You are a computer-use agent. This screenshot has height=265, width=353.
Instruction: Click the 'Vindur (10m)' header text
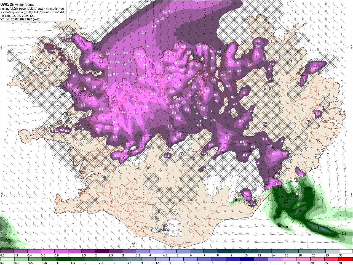pos(24,4)
